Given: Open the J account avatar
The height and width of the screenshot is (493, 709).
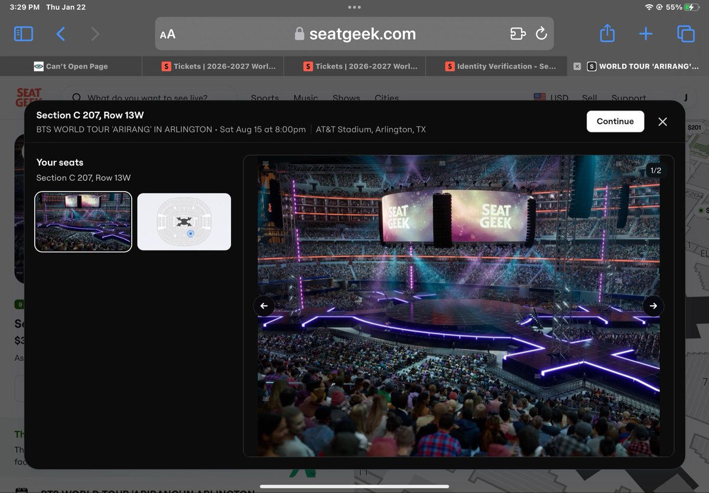Looking at the screenshot, I should pyautogui.click(x=685, y=98).
